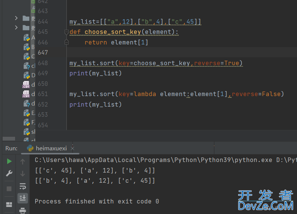Click 'return element[1]' statement
297x214 pixels.
116,42
